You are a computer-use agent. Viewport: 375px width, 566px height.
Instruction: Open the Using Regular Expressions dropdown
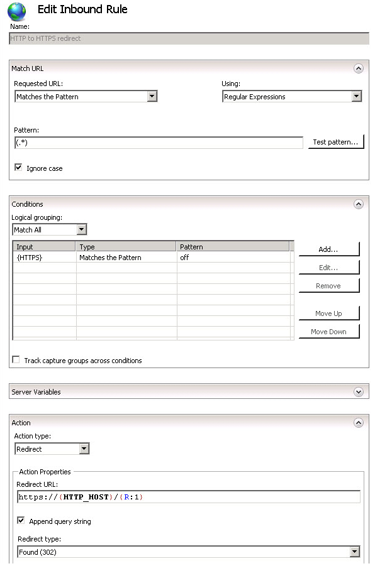coord(292,96)
